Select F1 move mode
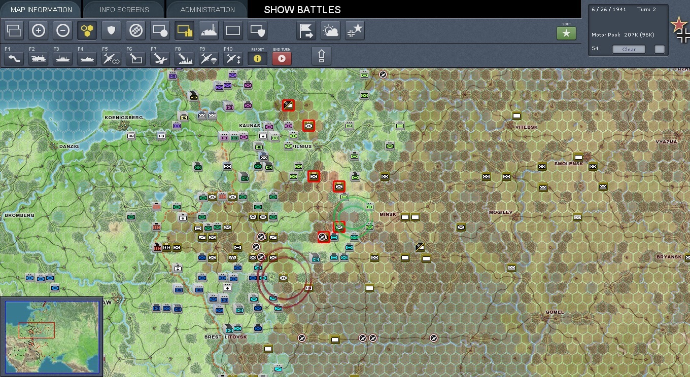The width and height of the screenshot is (690, 377). [x=14, y=58]
